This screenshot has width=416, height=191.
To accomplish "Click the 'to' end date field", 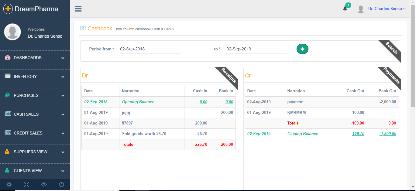I will point(256,49).
